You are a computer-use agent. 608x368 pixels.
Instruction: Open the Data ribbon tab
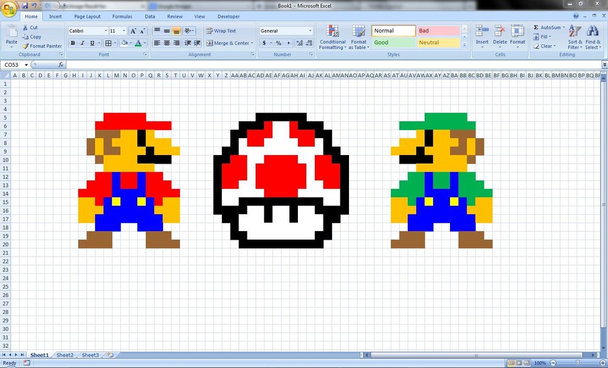[150, 16]
